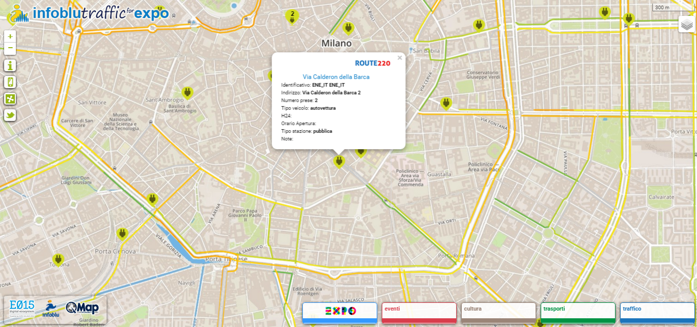Click the charging station cluster marked 2
The width and height of the screenshot is (697, 327).
click(292, 16)
